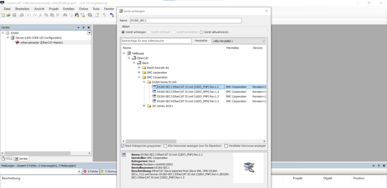Toggle the 0 Warnungen filter button
This screenshot has width=387, height=188.
108,171
